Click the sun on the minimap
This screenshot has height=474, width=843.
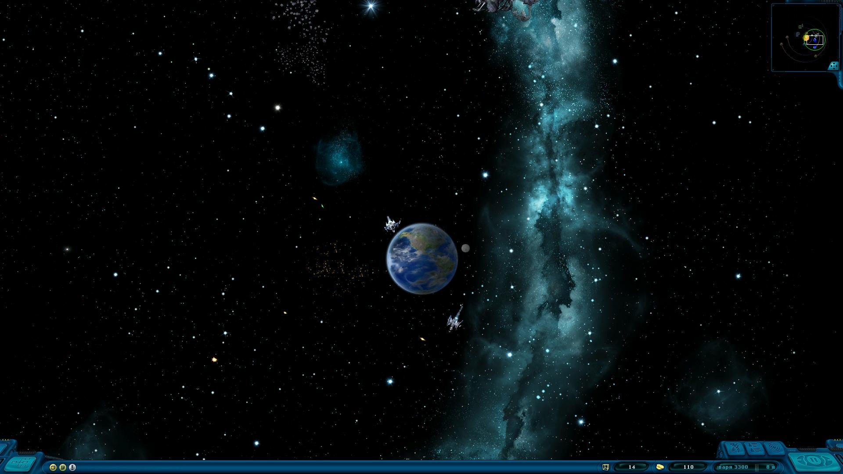point(806,39)
